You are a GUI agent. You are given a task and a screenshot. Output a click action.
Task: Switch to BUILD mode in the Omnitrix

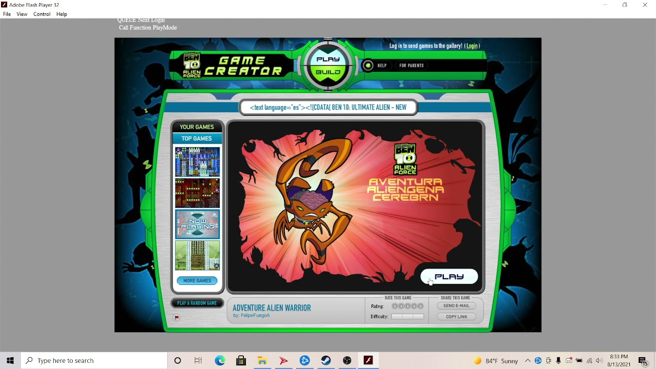[x=328, y=72]
